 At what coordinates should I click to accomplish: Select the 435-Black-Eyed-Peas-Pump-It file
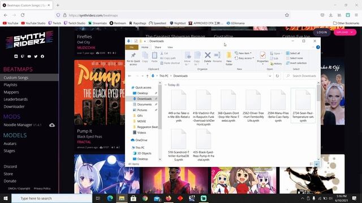[x=204, y=145]
